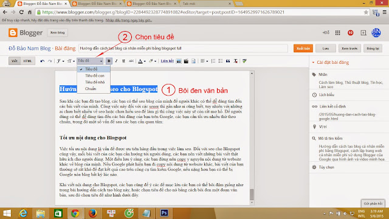Click the post title input field
This screenshot has width=389, height=219.
coord(183,49)
